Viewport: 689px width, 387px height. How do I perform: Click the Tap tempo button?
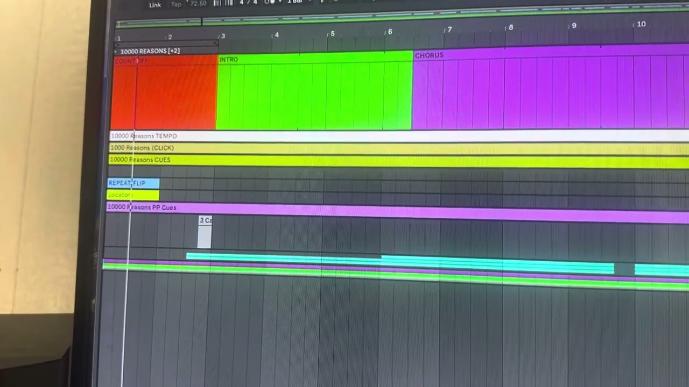176,4
